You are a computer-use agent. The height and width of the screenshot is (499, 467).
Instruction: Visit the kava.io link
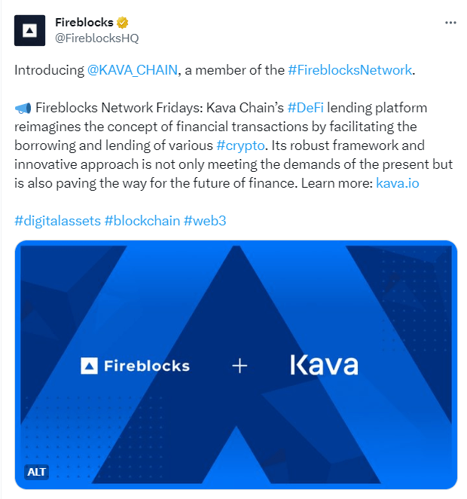[397, 183]
